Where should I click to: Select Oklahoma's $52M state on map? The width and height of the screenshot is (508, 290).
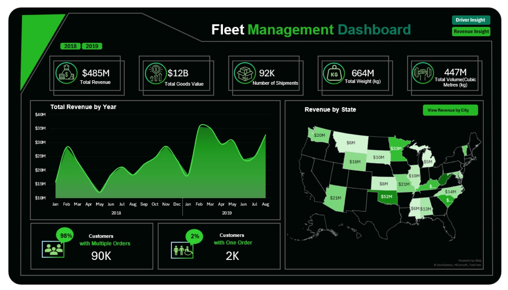(386, 197)
